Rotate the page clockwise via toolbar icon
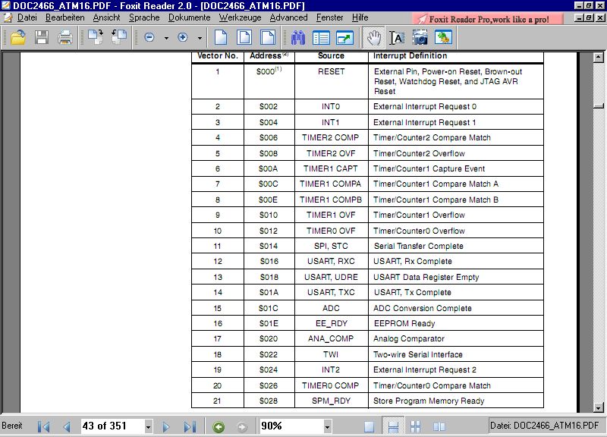This screenshot has width=607, height=437. tap(96, 37)
